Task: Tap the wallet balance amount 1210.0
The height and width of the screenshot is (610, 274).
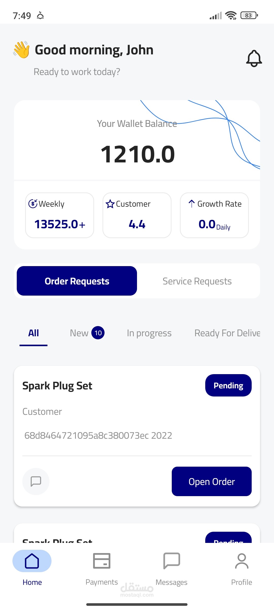Action: (138, 154)
